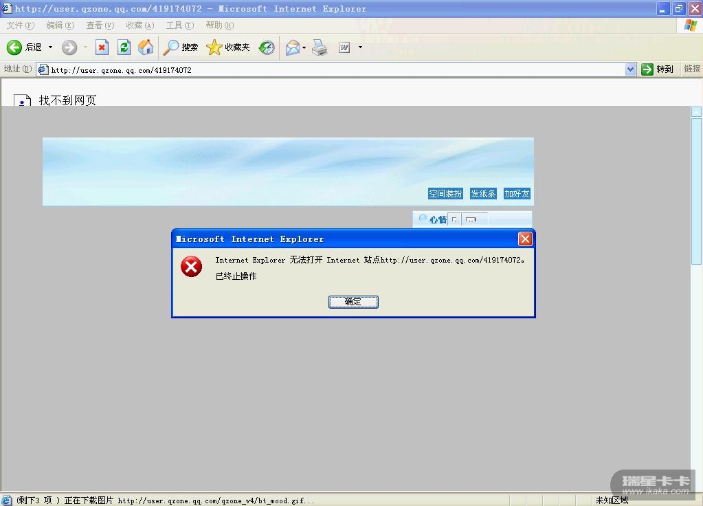Screen dimensions: 703x506
Task: Minimize the Internet Explorer window
Action: click(x=662, y=8)
